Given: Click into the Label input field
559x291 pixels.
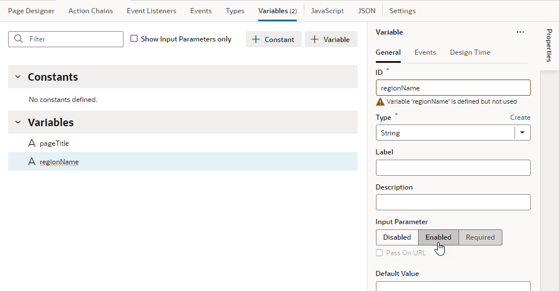Looking at the screenshot, I should pos(453,168).
